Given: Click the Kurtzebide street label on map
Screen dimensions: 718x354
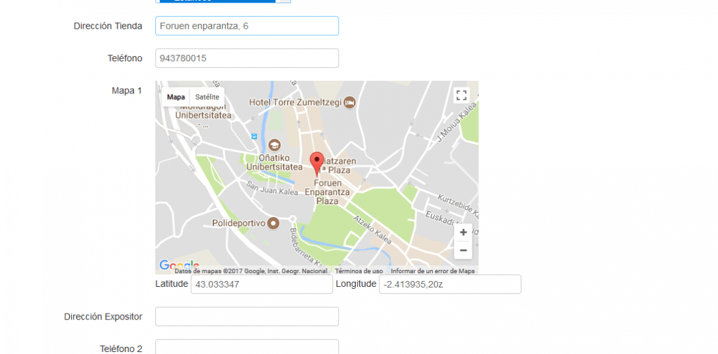Looking at the screenshot, I should (458, 206).
